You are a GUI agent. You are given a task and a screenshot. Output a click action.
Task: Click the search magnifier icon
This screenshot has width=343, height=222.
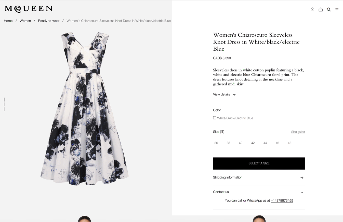click(x=329, y=9)
